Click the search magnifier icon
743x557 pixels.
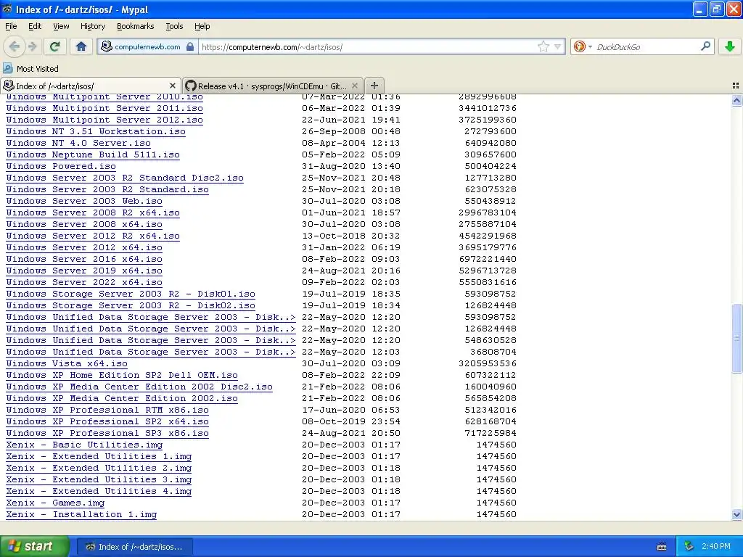coord(705,46)
